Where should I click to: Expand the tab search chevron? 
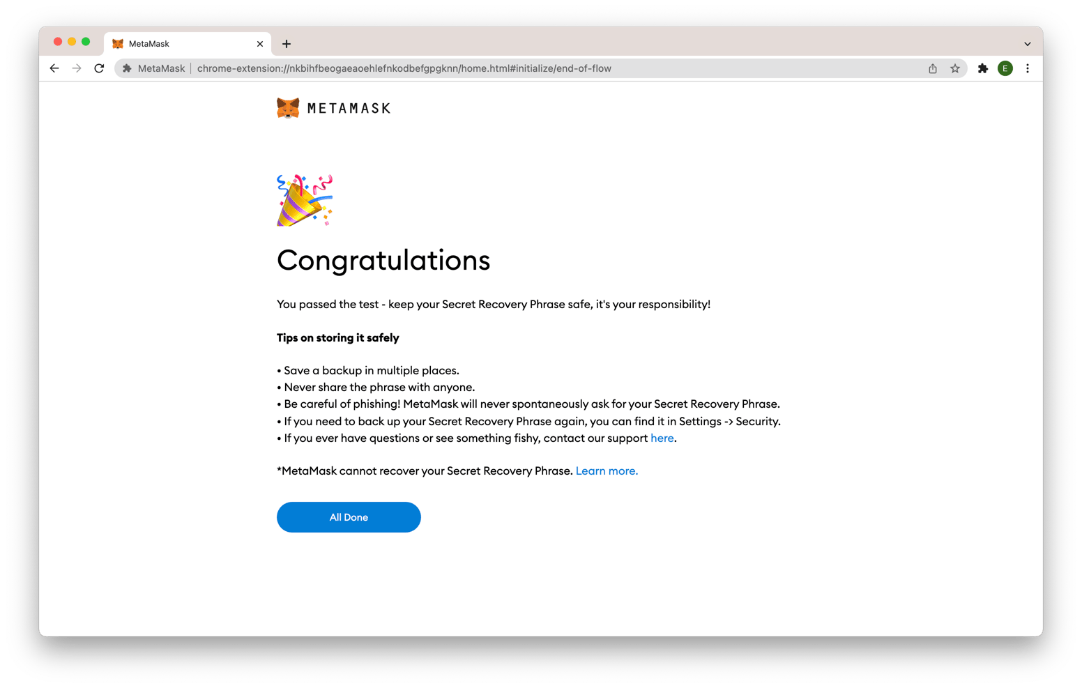(x=1028, y=44)
